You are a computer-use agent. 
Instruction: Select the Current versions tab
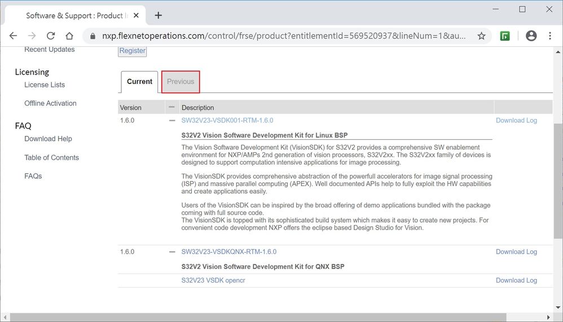139,82
